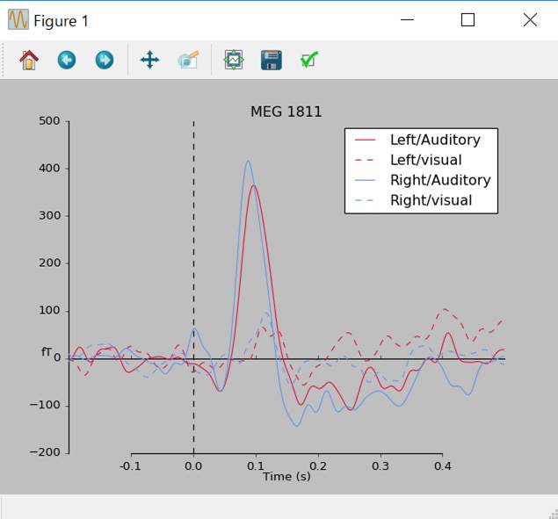Click the Right/visual legend label
Image resolution: width=558 pixels, height=519 pixels.
pos(431,200)
